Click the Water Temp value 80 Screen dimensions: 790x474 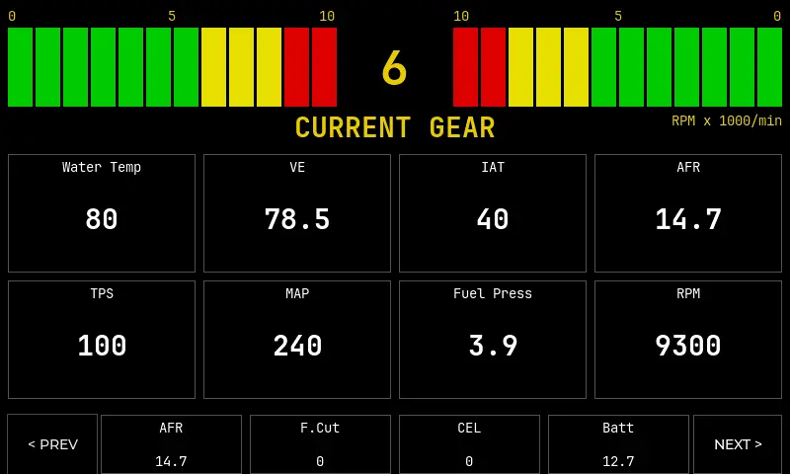[x=102, y=219]
